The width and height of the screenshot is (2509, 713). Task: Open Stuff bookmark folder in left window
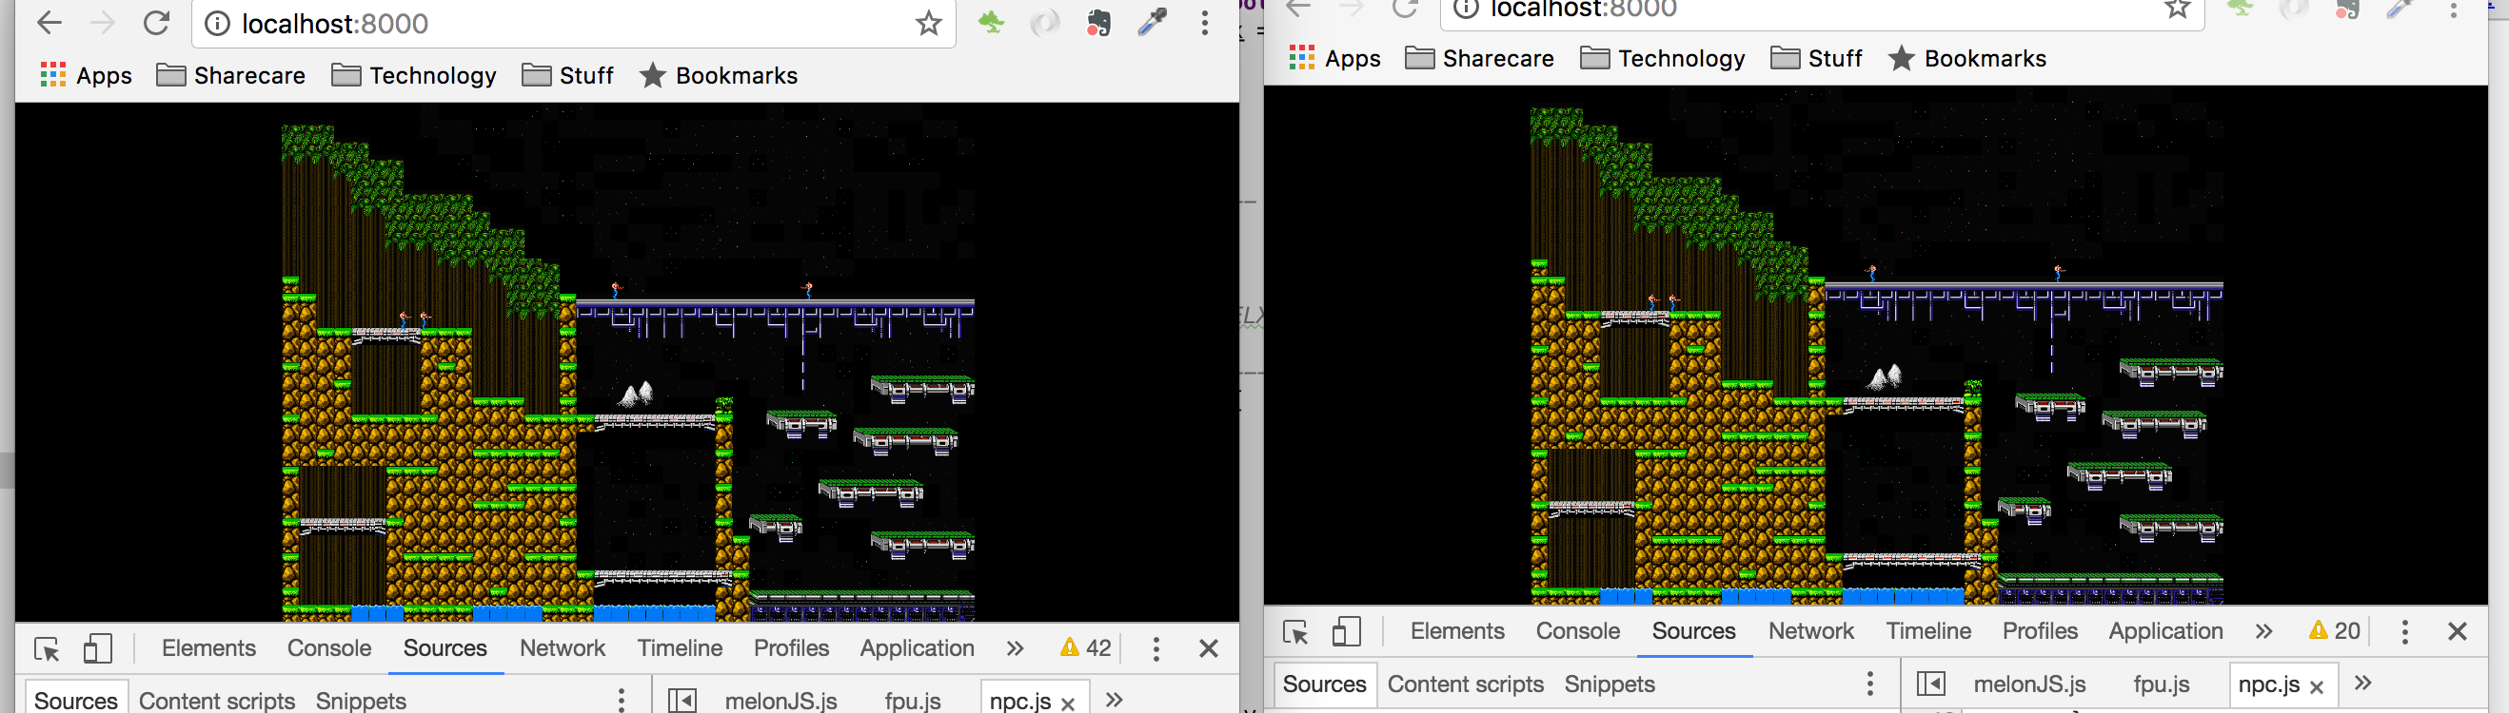(x=568, y=76)
